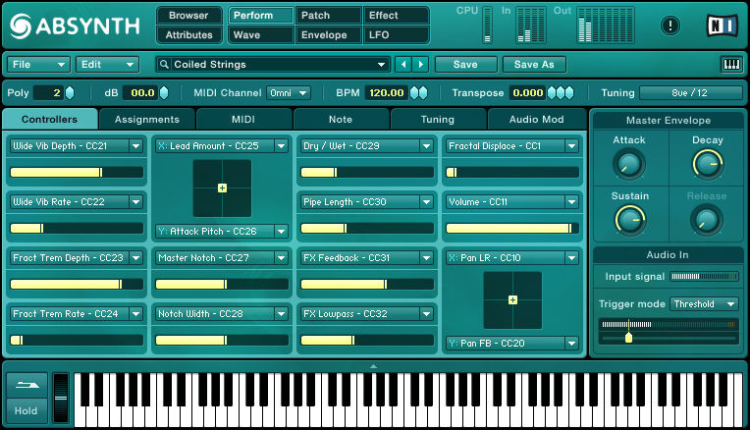Switch to the Assignments tab
Image resolution: width=750 pixels, height=430 pixels.
click(147, 120)
